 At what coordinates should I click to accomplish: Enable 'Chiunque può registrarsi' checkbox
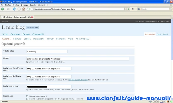tap(27, 96)
